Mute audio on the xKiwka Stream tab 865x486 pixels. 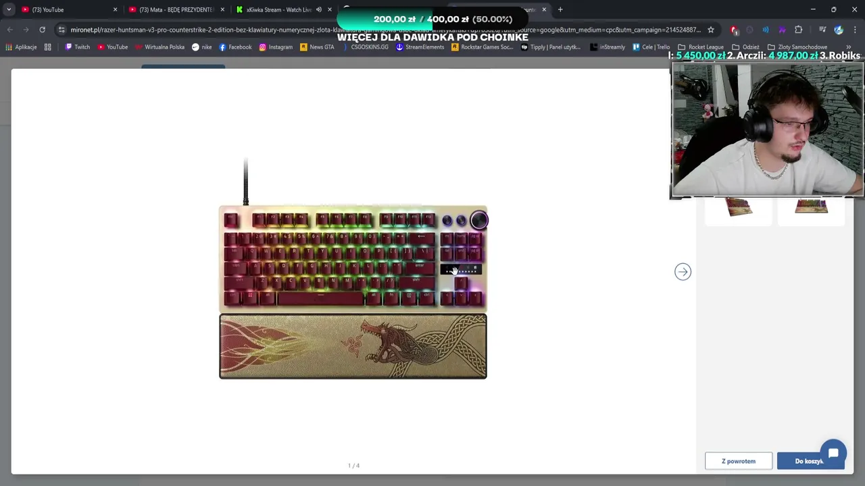pyautogui.click(x=318, y=9)
